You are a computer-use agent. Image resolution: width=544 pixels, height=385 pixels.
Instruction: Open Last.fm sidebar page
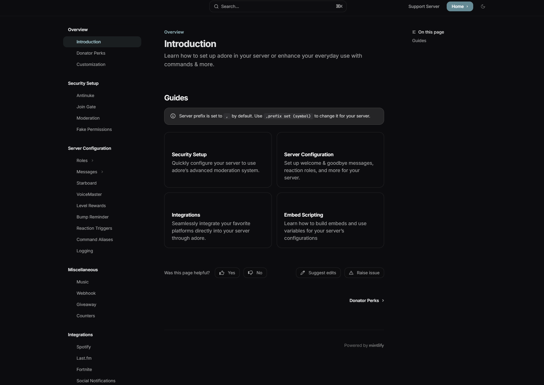pos(102,358)
